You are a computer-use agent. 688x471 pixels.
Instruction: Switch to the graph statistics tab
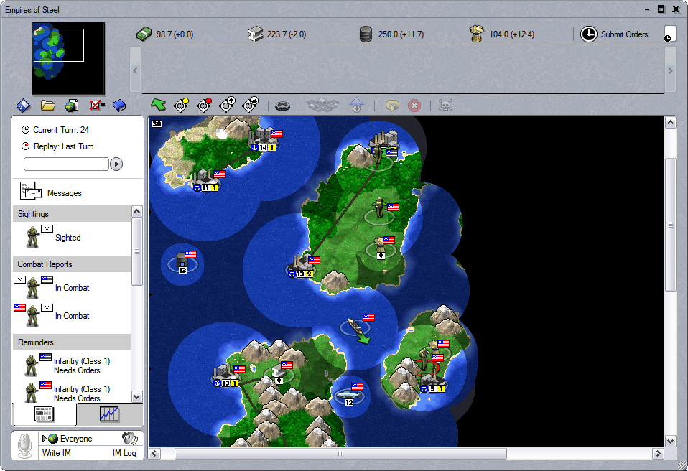point(109,414)
